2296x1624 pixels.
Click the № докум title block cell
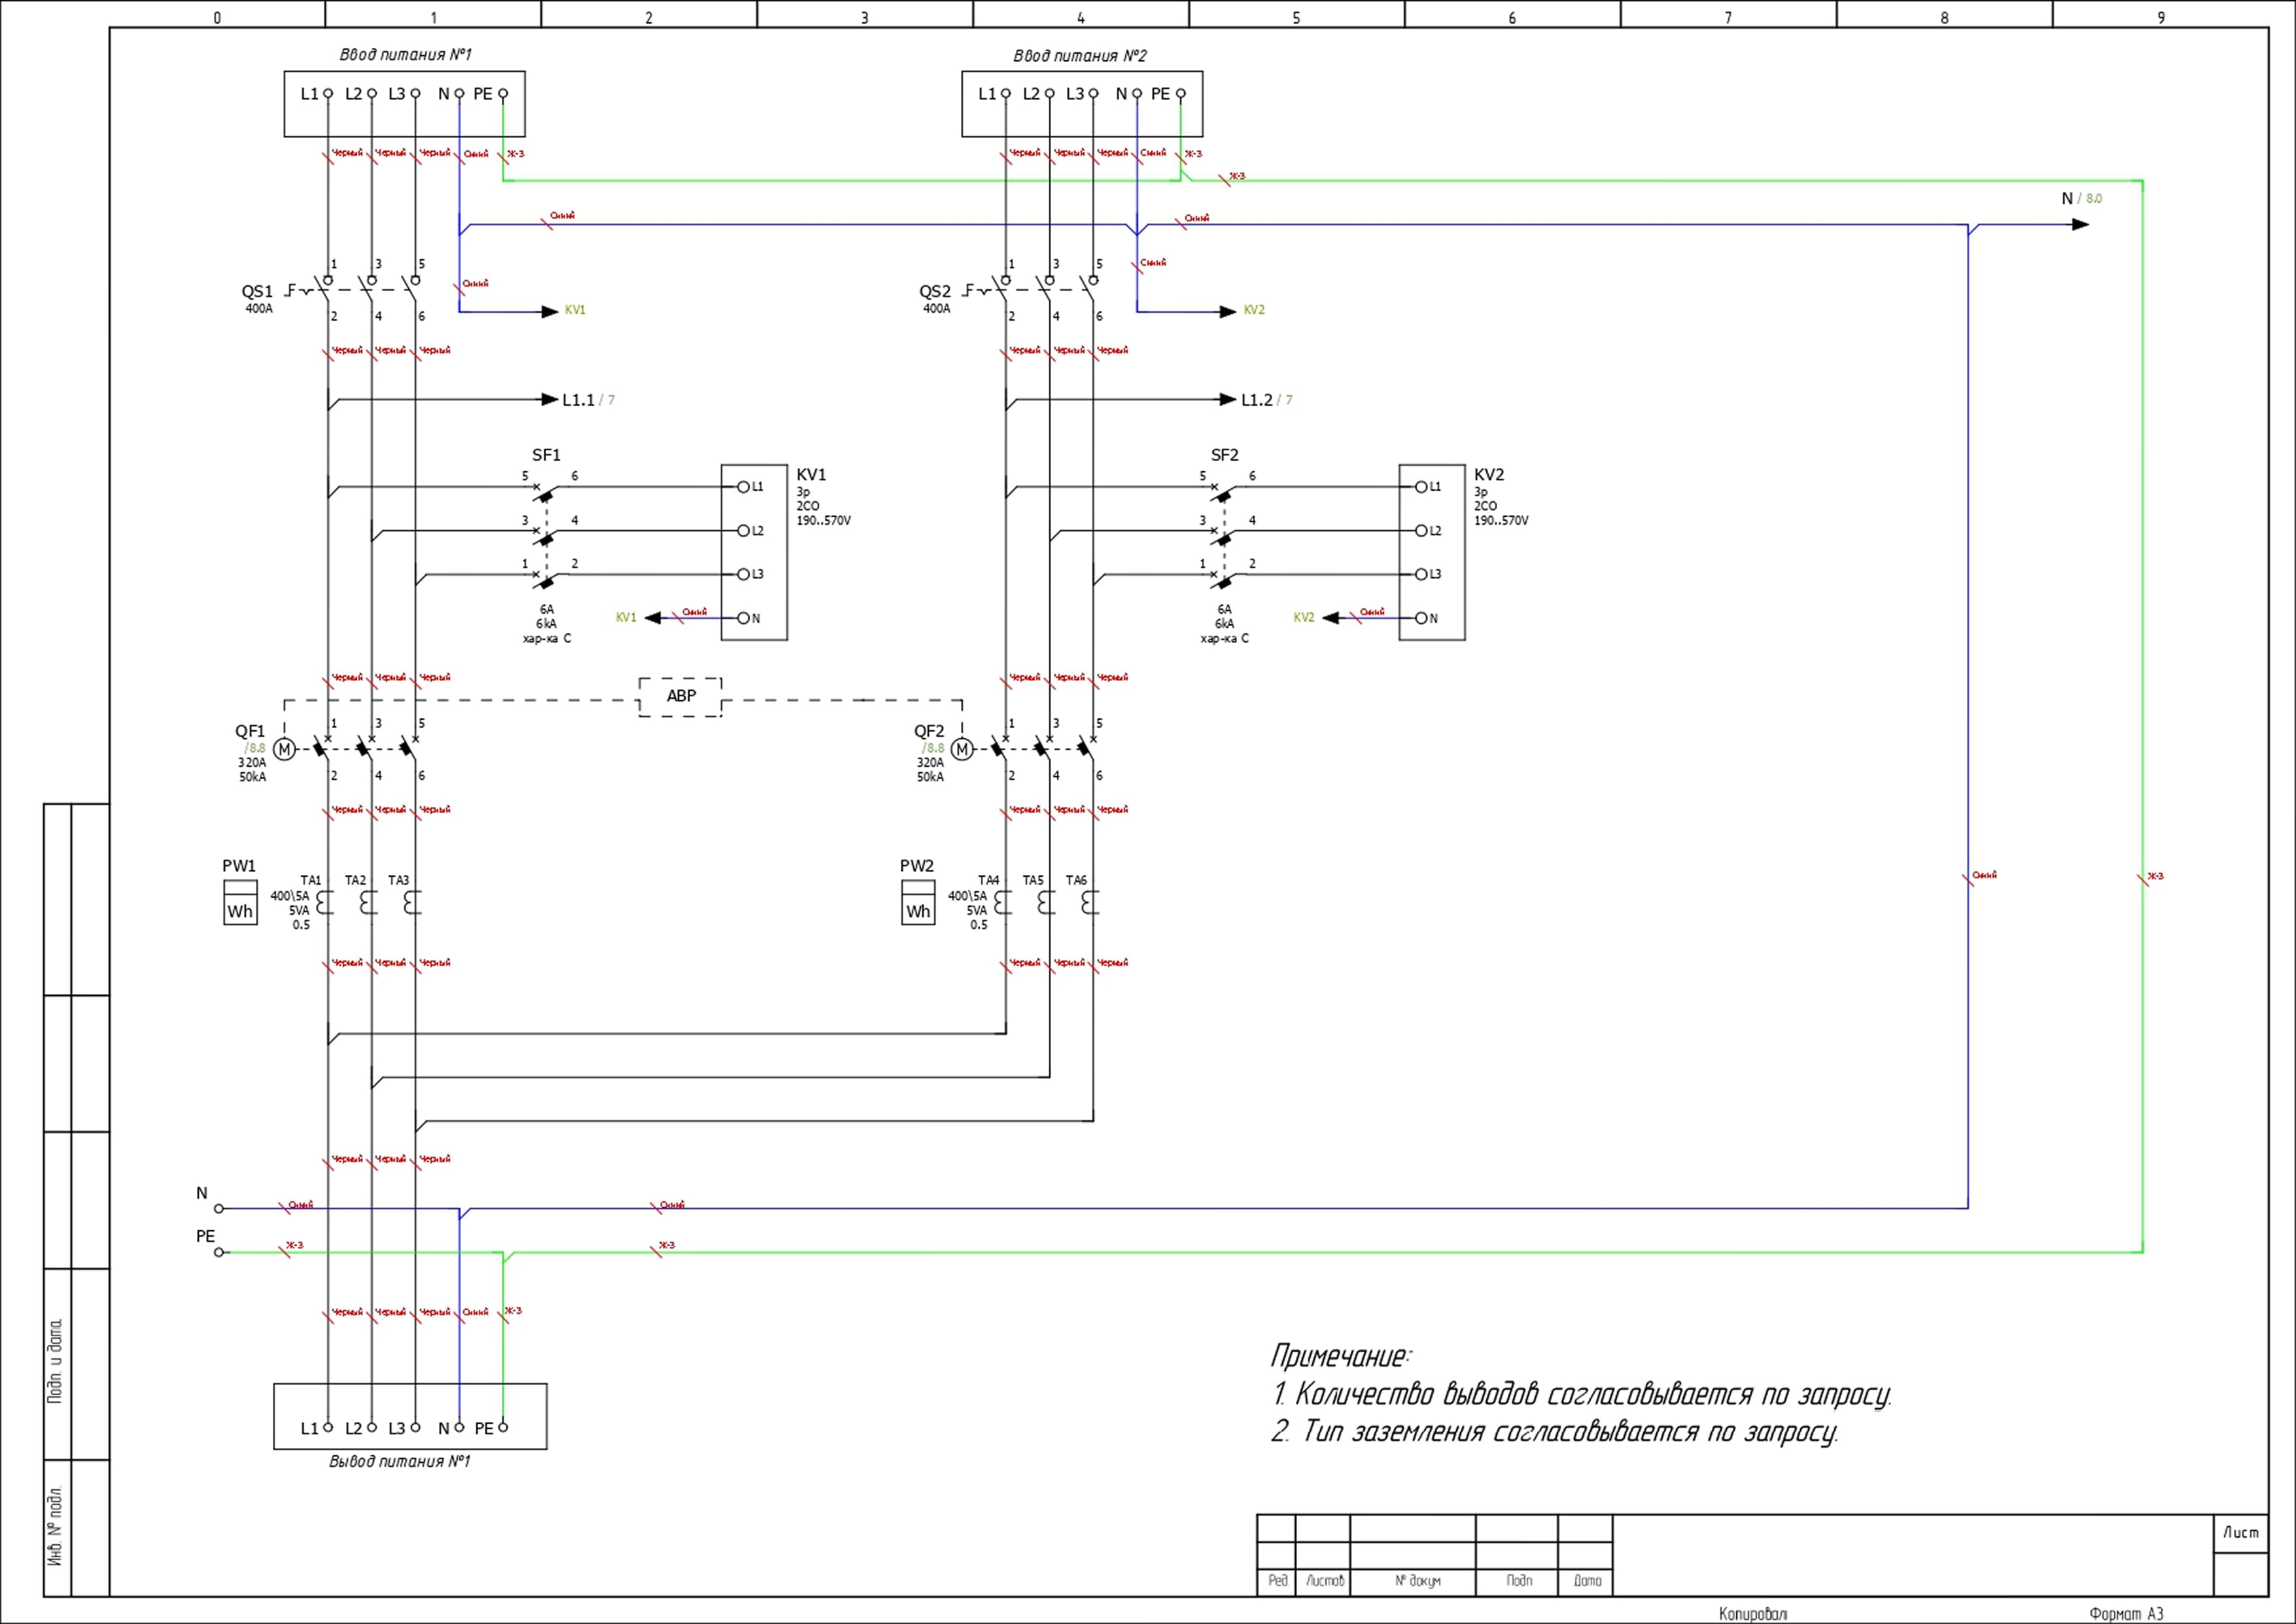click(x=1417, y=1581)
